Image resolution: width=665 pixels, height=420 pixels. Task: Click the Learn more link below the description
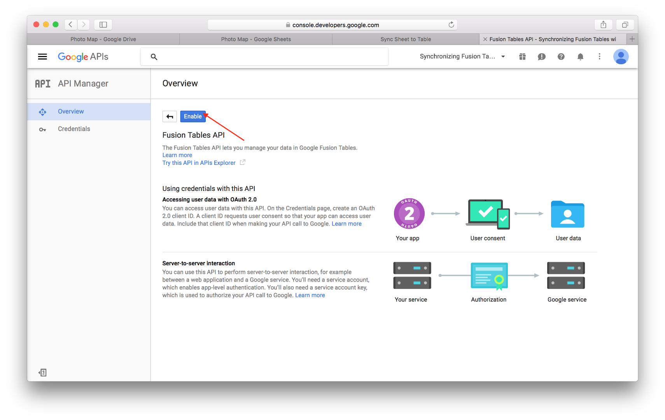point(177,155)
